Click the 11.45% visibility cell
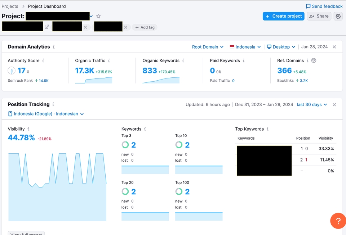This screenshot has height=235, width=346. coord(327,160)
